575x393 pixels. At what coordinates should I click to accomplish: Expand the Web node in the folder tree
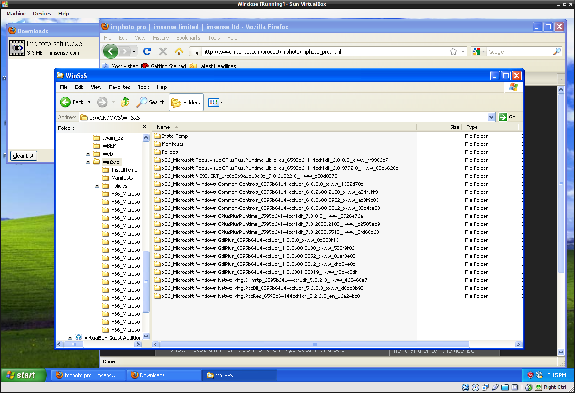click(88, 154)
